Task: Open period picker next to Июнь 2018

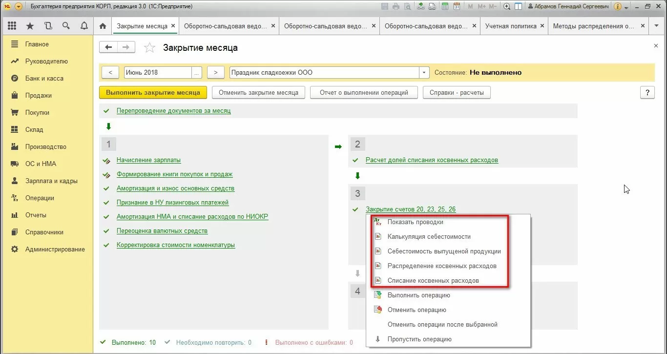Action: coord(197,73)
